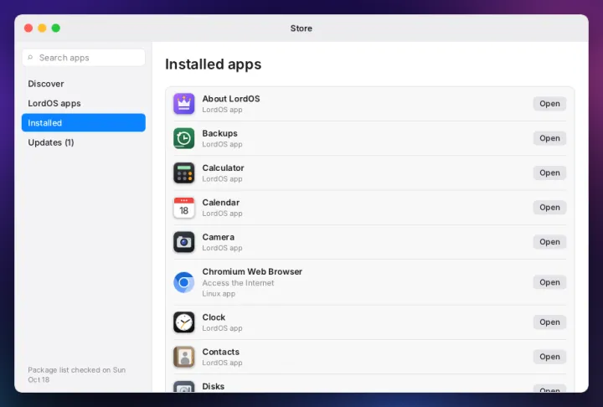Focus the Search apps field
The width and height of the screenshot is (603, 407).
click(84, 57)
